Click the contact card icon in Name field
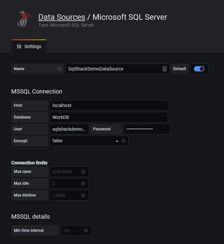224x244 pixels. point(165,69)
